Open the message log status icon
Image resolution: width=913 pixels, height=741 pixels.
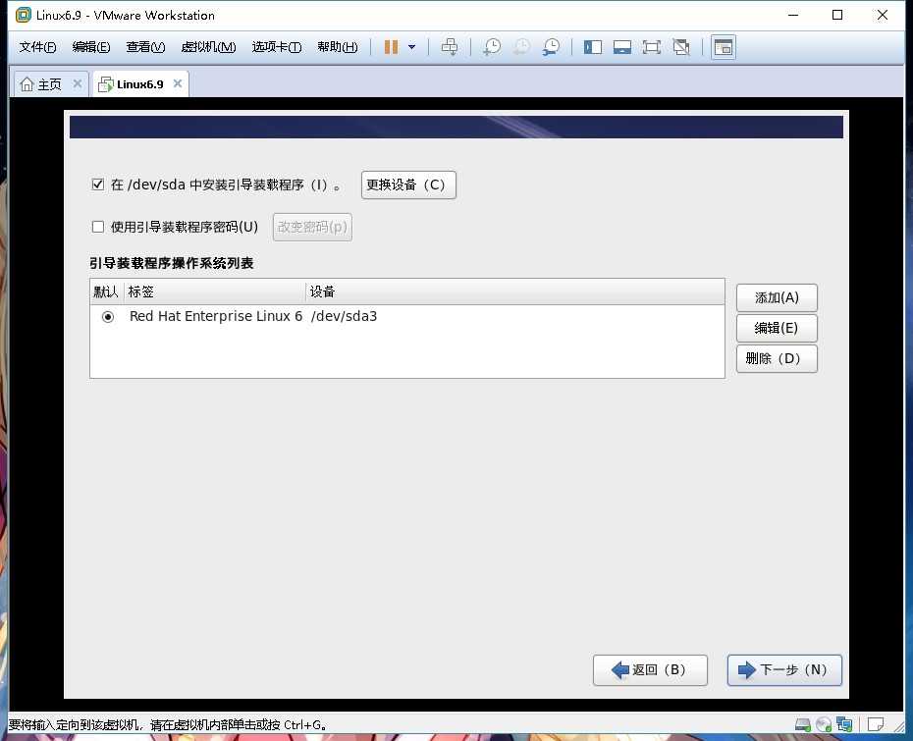point(875,724)
